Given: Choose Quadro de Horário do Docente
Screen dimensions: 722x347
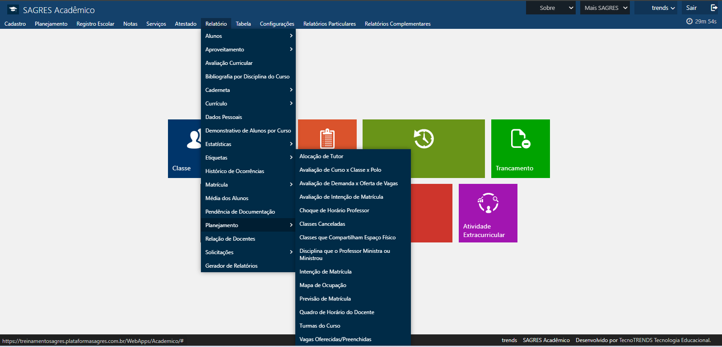Looking at the screenshot, I should [x=337, y=312].
